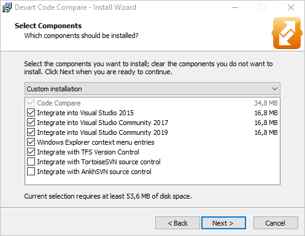Click the dropdown arrow of installation type
This screenshot has height=236, width=305.
coord(275,89)
